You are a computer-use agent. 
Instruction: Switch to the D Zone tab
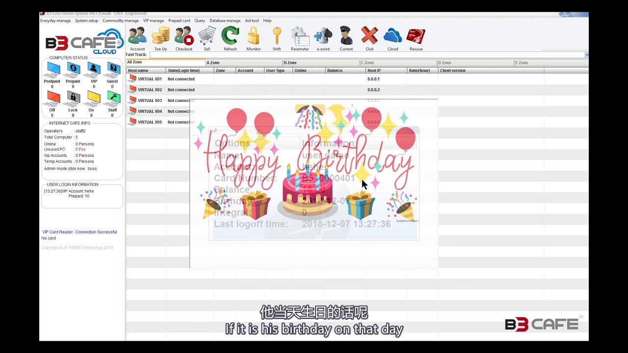click(475, 63)
